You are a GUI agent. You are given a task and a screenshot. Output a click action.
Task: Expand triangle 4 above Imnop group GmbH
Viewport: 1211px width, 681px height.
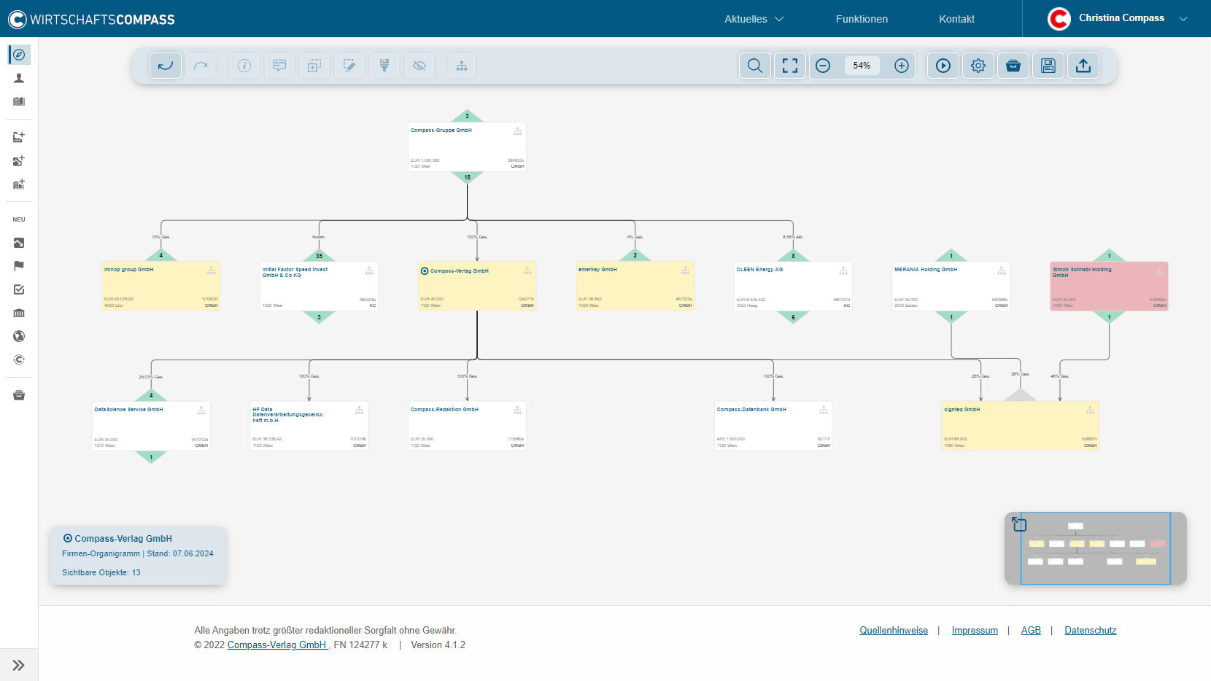161,255
